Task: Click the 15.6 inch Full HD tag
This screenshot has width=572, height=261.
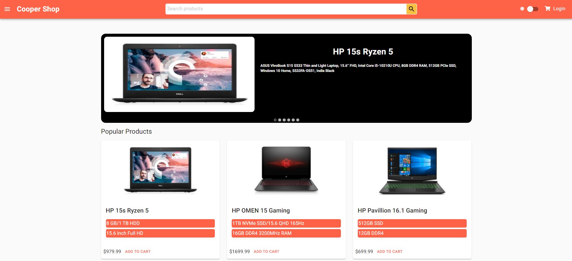Action: point(160,233)
